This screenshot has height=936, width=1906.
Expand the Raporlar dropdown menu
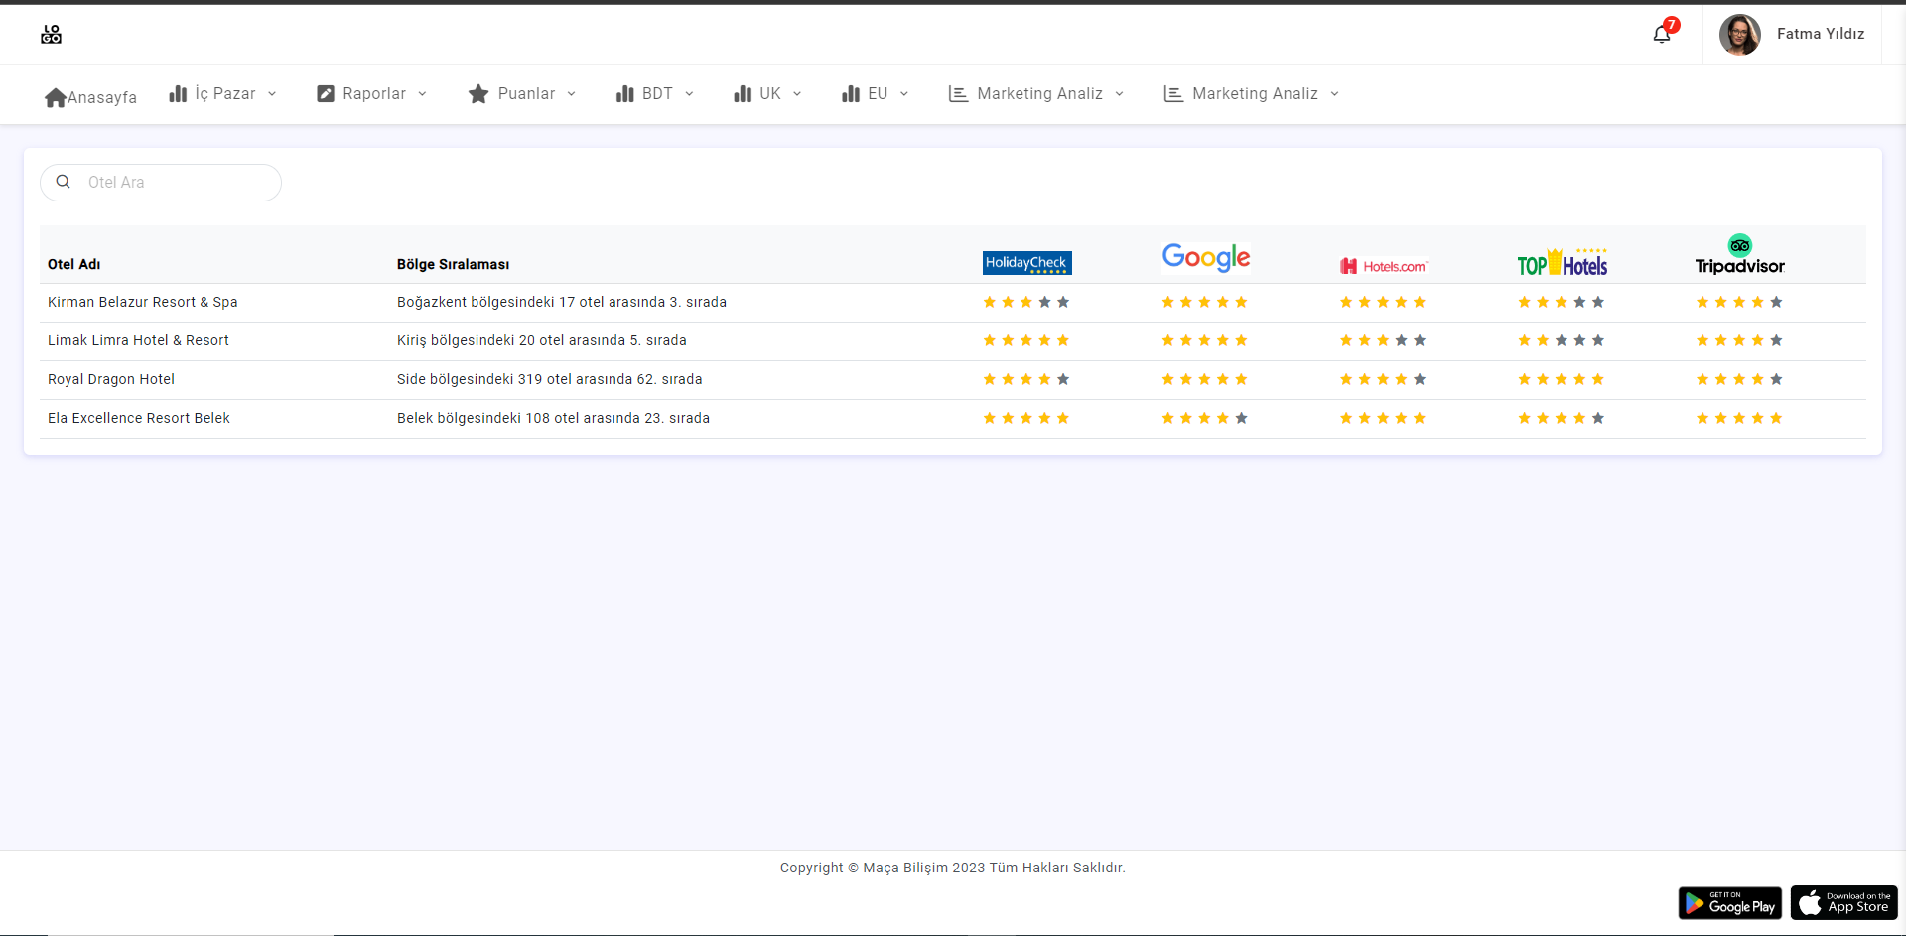pos(372,94)
